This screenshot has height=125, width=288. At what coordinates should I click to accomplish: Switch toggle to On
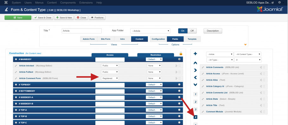(x=183, y=31)
